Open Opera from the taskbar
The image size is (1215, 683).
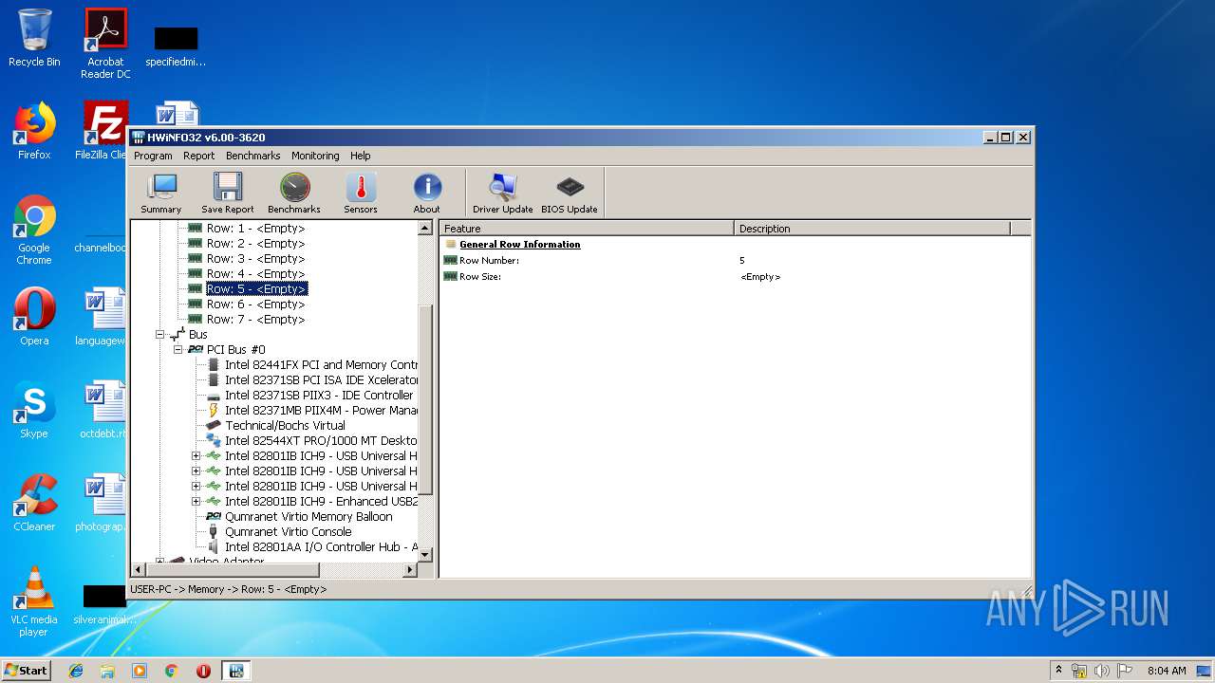click(x=203, y=671)
